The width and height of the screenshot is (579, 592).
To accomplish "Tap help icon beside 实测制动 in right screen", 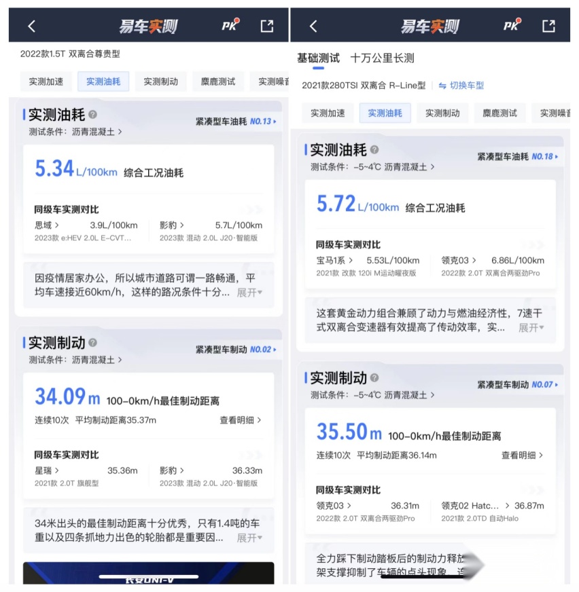I will coord(374,377).
